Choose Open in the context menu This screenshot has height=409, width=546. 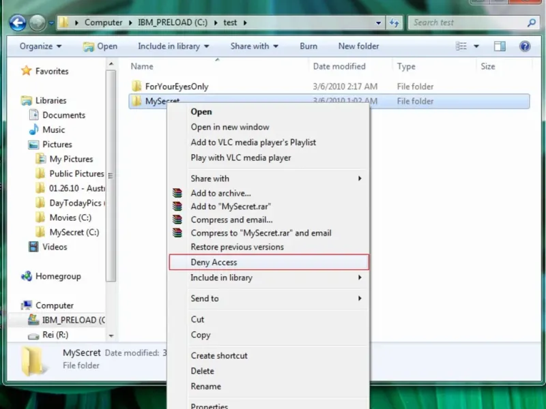pos(201,112)
